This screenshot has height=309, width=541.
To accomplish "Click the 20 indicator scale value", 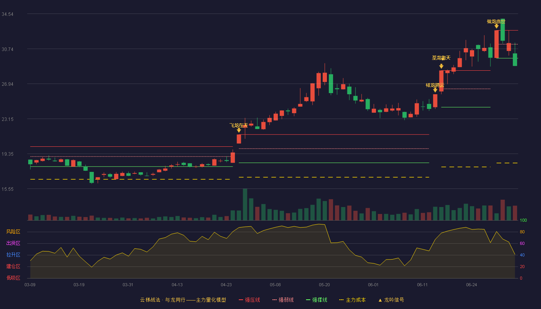I will 522,267.
